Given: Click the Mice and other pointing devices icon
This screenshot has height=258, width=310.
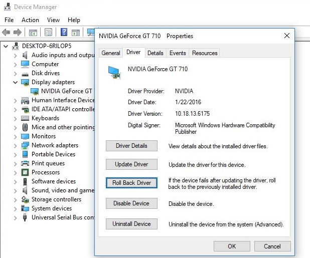Looking at the screenshot, I should [25, 127].
